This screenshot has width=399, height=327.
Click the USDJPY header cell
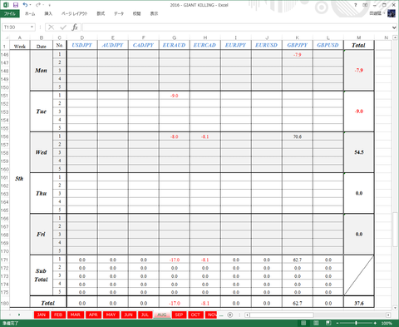(x=82, y=45)
